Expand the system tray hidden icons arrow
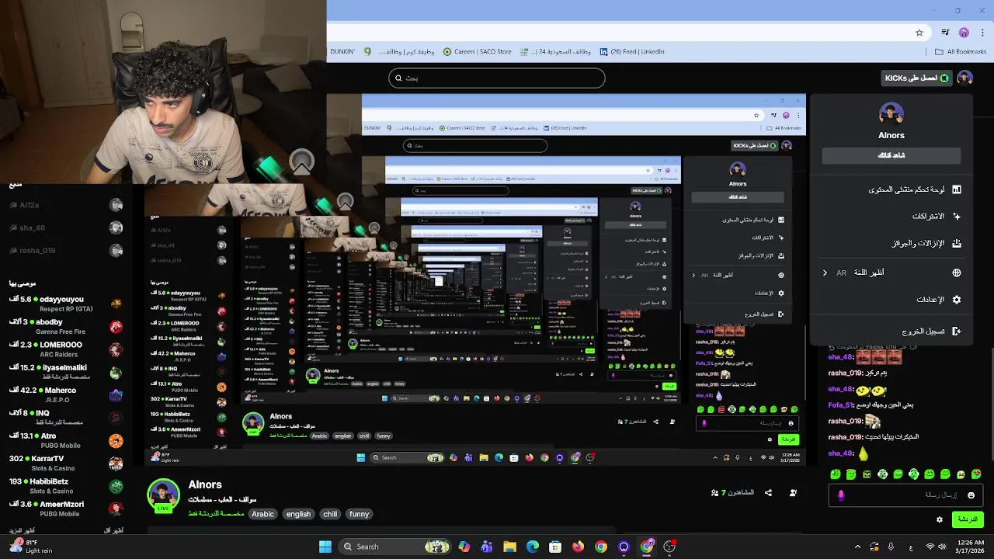Screen dimensions: 994x559 (857, 547)
